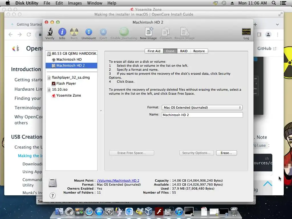Open the File menu
Image resolution: width=292 pixels, height=219 pixels.
47,3
